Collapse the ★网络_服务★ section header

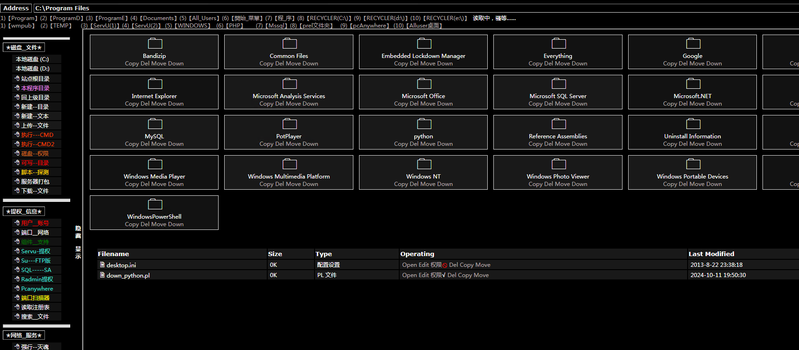24,335
